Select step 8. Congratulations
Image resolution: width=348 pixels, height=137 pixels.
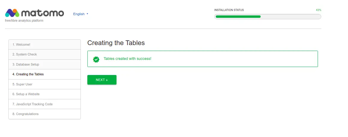click(x=45, y=114)
